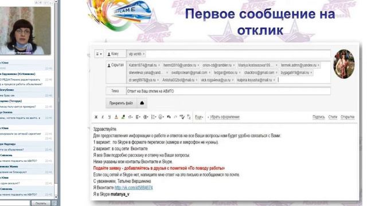367x206 pixels.
Task: Click the transliteration icon before Ещё
Action: 189,117
